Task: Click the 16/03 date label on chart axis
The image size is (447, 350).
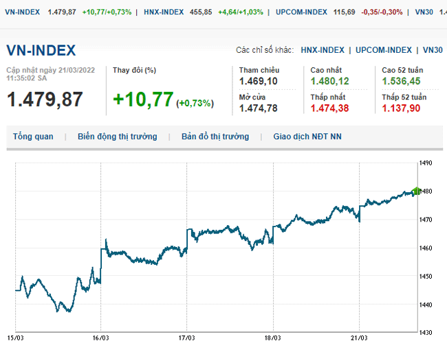Action: (101, 338)
